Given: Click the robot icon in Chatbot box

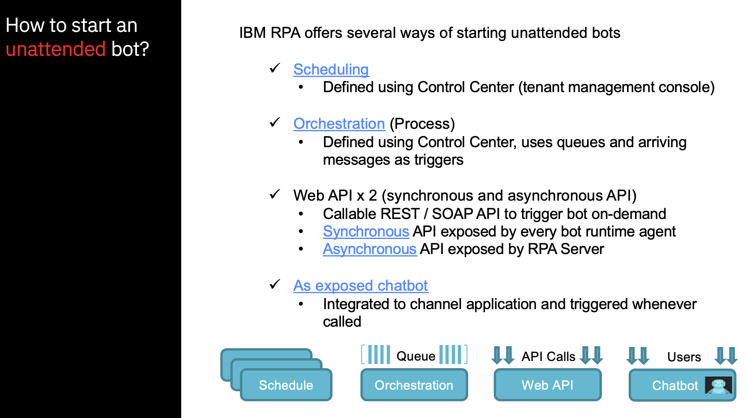Looking at the screenshot, I should point(718,385).
